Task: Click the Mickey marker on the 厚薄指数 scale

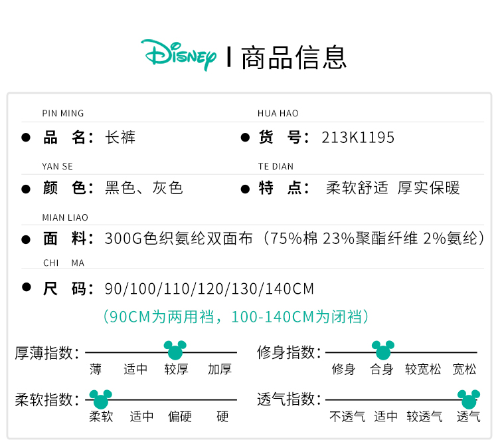Action: pos(175,351)
